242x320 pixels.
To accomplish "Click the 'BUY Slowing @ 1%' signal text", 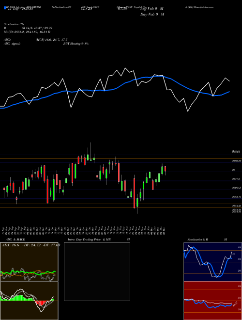I will point(76,44).
